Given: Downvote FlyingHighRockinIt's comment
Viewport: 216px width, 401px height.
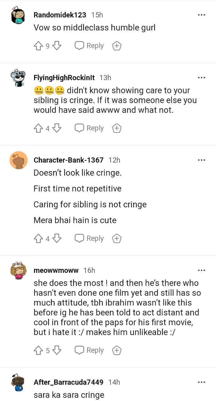Looking at the screenshot, I should tap(57, 128).
